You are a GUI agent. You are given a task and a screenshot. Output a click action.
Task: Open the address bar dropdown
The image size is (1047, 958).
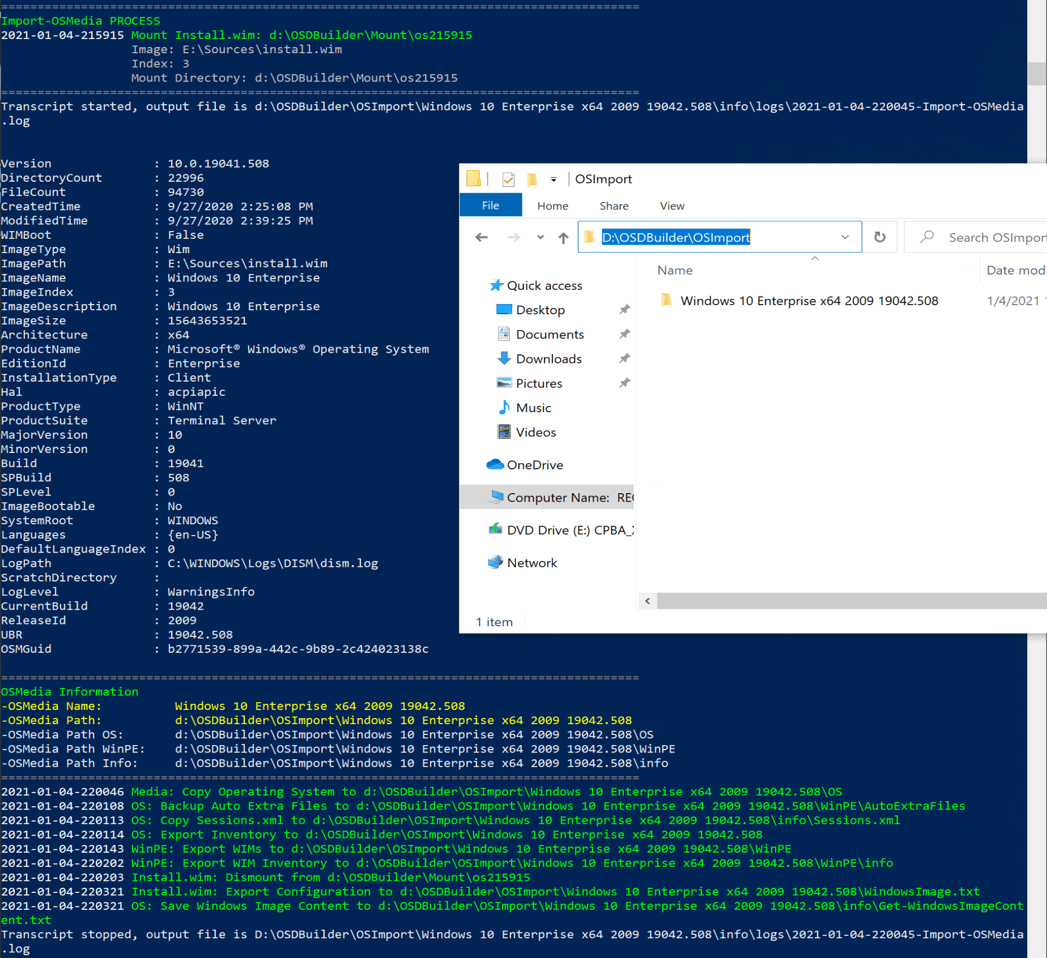click(845, 237)
